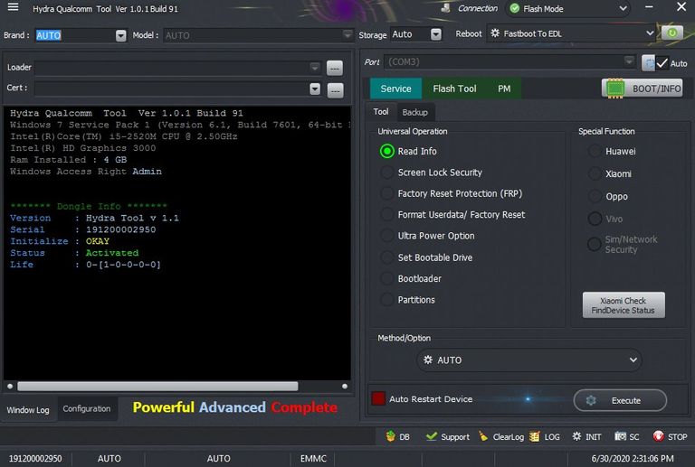
Task: Click the green reboot power button
Action: coord(672,33)
